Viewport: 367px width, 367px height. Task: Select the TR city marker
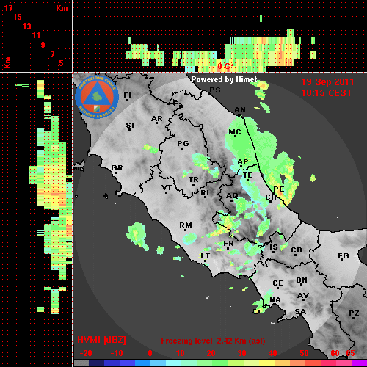[193, 185]
